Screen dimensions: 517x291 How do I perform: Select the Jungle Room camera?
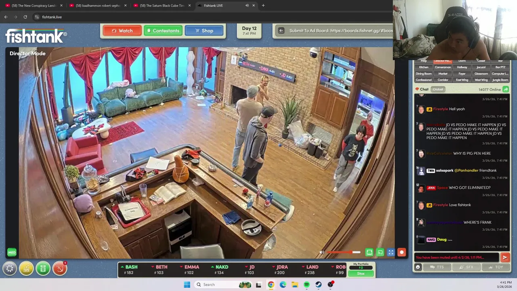500,80
